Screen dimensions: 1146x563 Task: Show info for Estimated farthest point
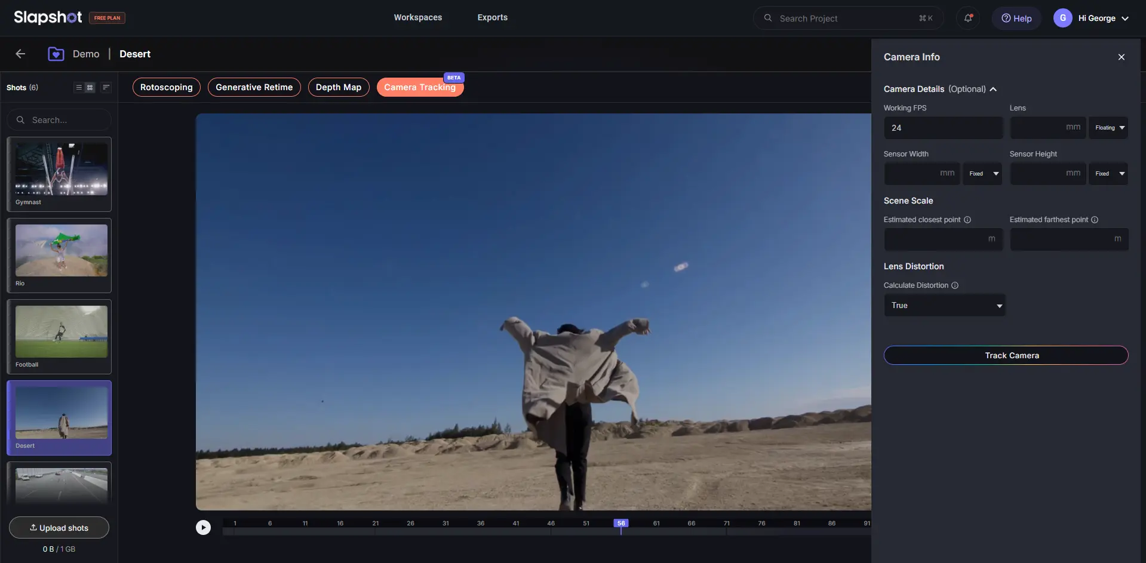1095,220
